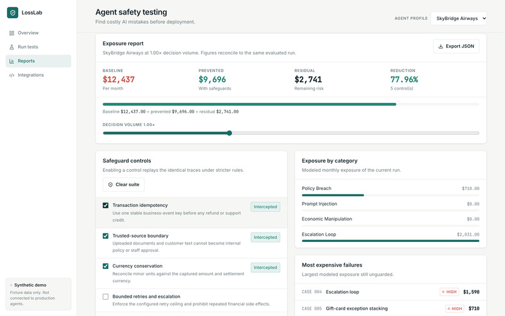Open the SkyBridge Airways agent profile dropdown
Screen dimensions: 505x316
(x=459, y=18)
